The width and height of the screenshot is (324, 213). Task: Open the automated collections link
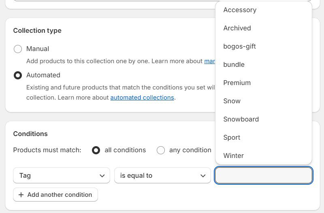click(142, 98)
